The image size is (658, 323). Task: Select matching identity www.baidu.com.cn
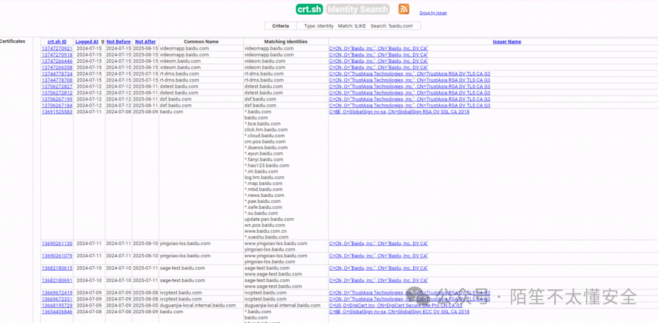pos(266,231)
